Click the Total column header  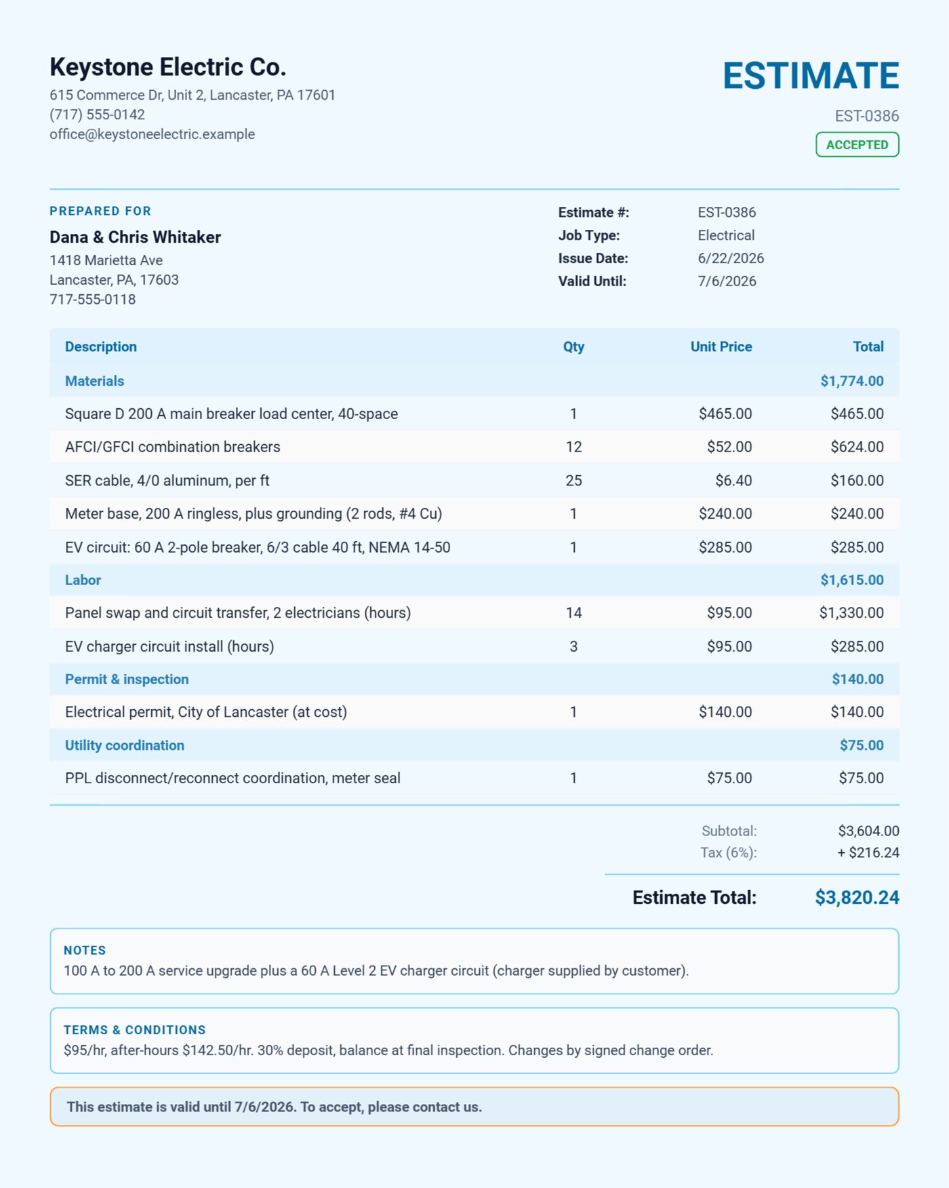pos(868,346)
